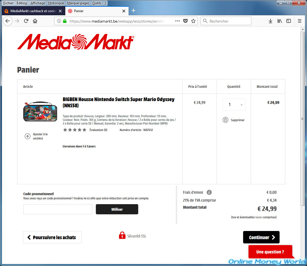Focus the Rechercher search box
Viewport: 307px width, 266px height.
coord(226,21)
